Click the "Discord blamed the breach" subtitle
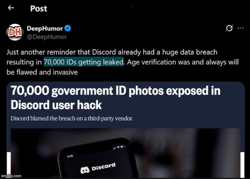 click(72, 118)
